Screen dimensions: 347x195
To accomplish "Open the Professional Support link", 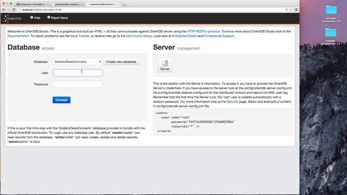I will click(x=219, y=36).
